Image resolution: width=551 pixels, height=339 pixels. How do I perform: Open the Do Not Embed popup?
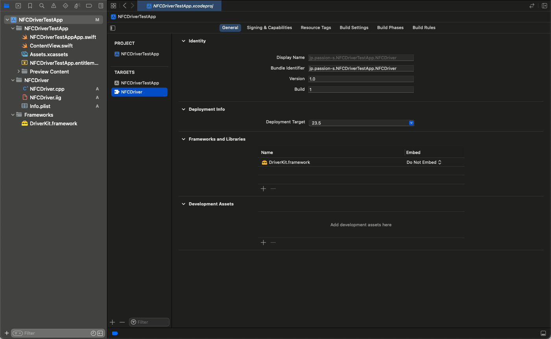coord(424,162)
